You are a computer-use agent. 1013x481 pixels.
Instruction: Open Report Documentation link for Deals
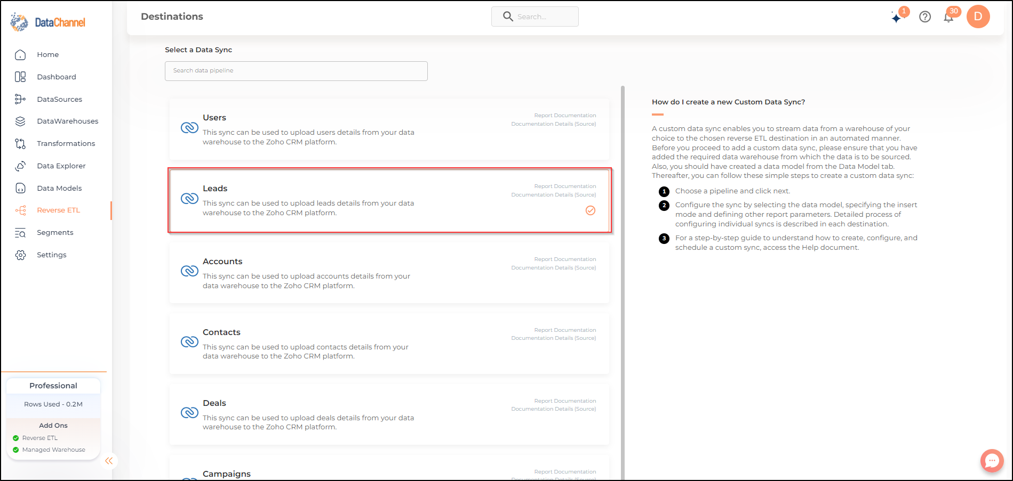pyautogui.click(x=565, y=401)
